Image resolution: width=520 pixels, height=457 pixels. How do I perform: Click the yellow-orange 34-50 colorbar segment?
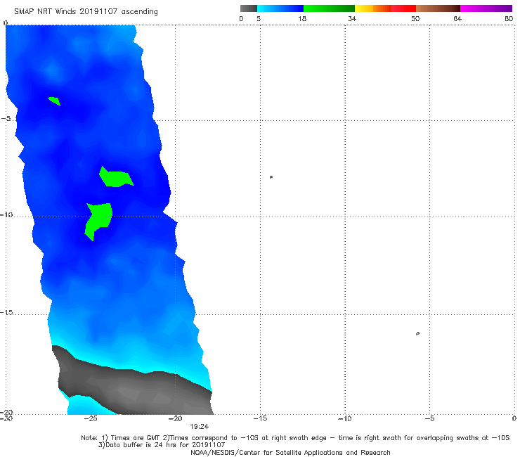point(385,8)
